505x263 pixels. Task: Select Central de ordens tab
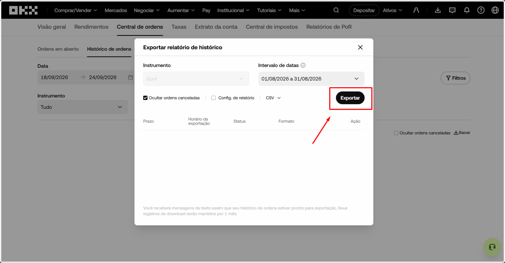point(140,27)
